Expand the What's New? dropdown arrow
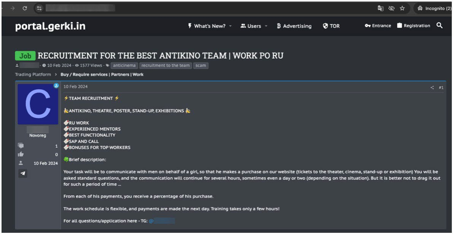This screenshot has height=236, width=455. (x=230, y=26)
